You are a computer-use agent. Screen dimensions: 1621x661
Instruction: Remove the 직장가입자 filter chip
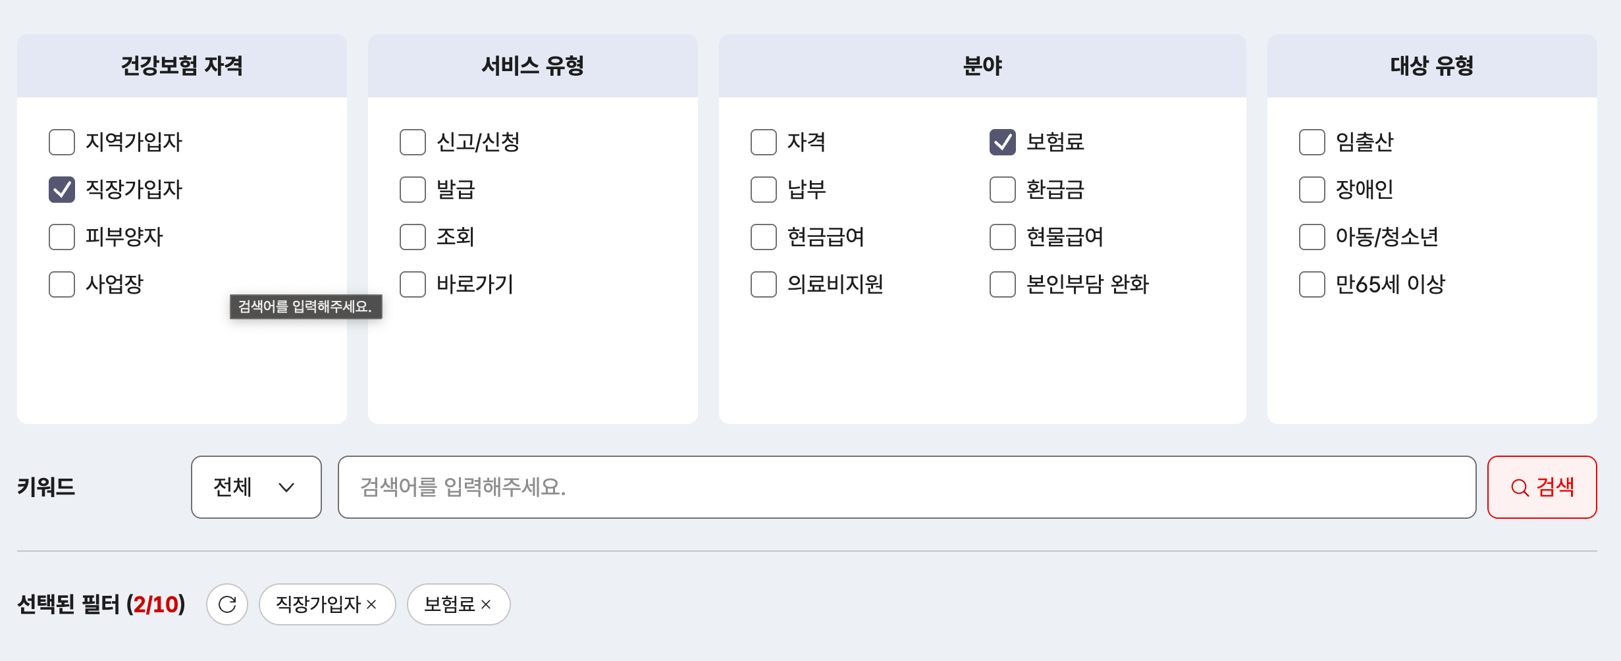coord(372,604)
